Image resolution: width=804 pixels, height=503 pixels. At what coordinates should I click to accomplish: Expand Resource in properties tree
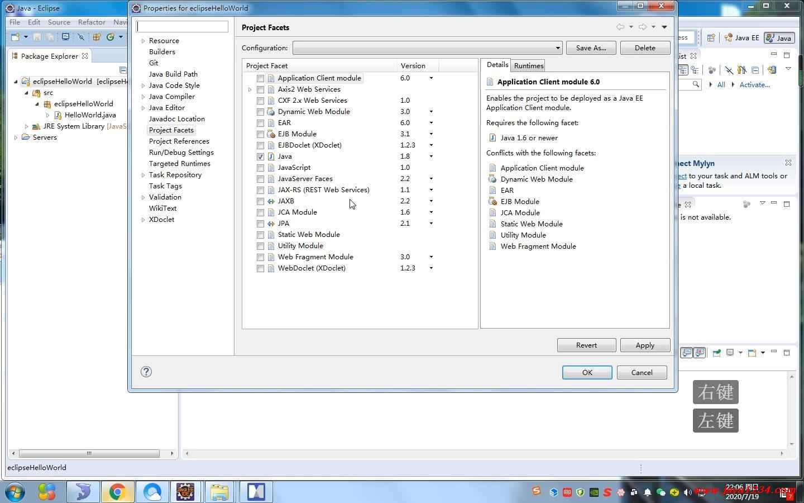click(x=143, y=41)
